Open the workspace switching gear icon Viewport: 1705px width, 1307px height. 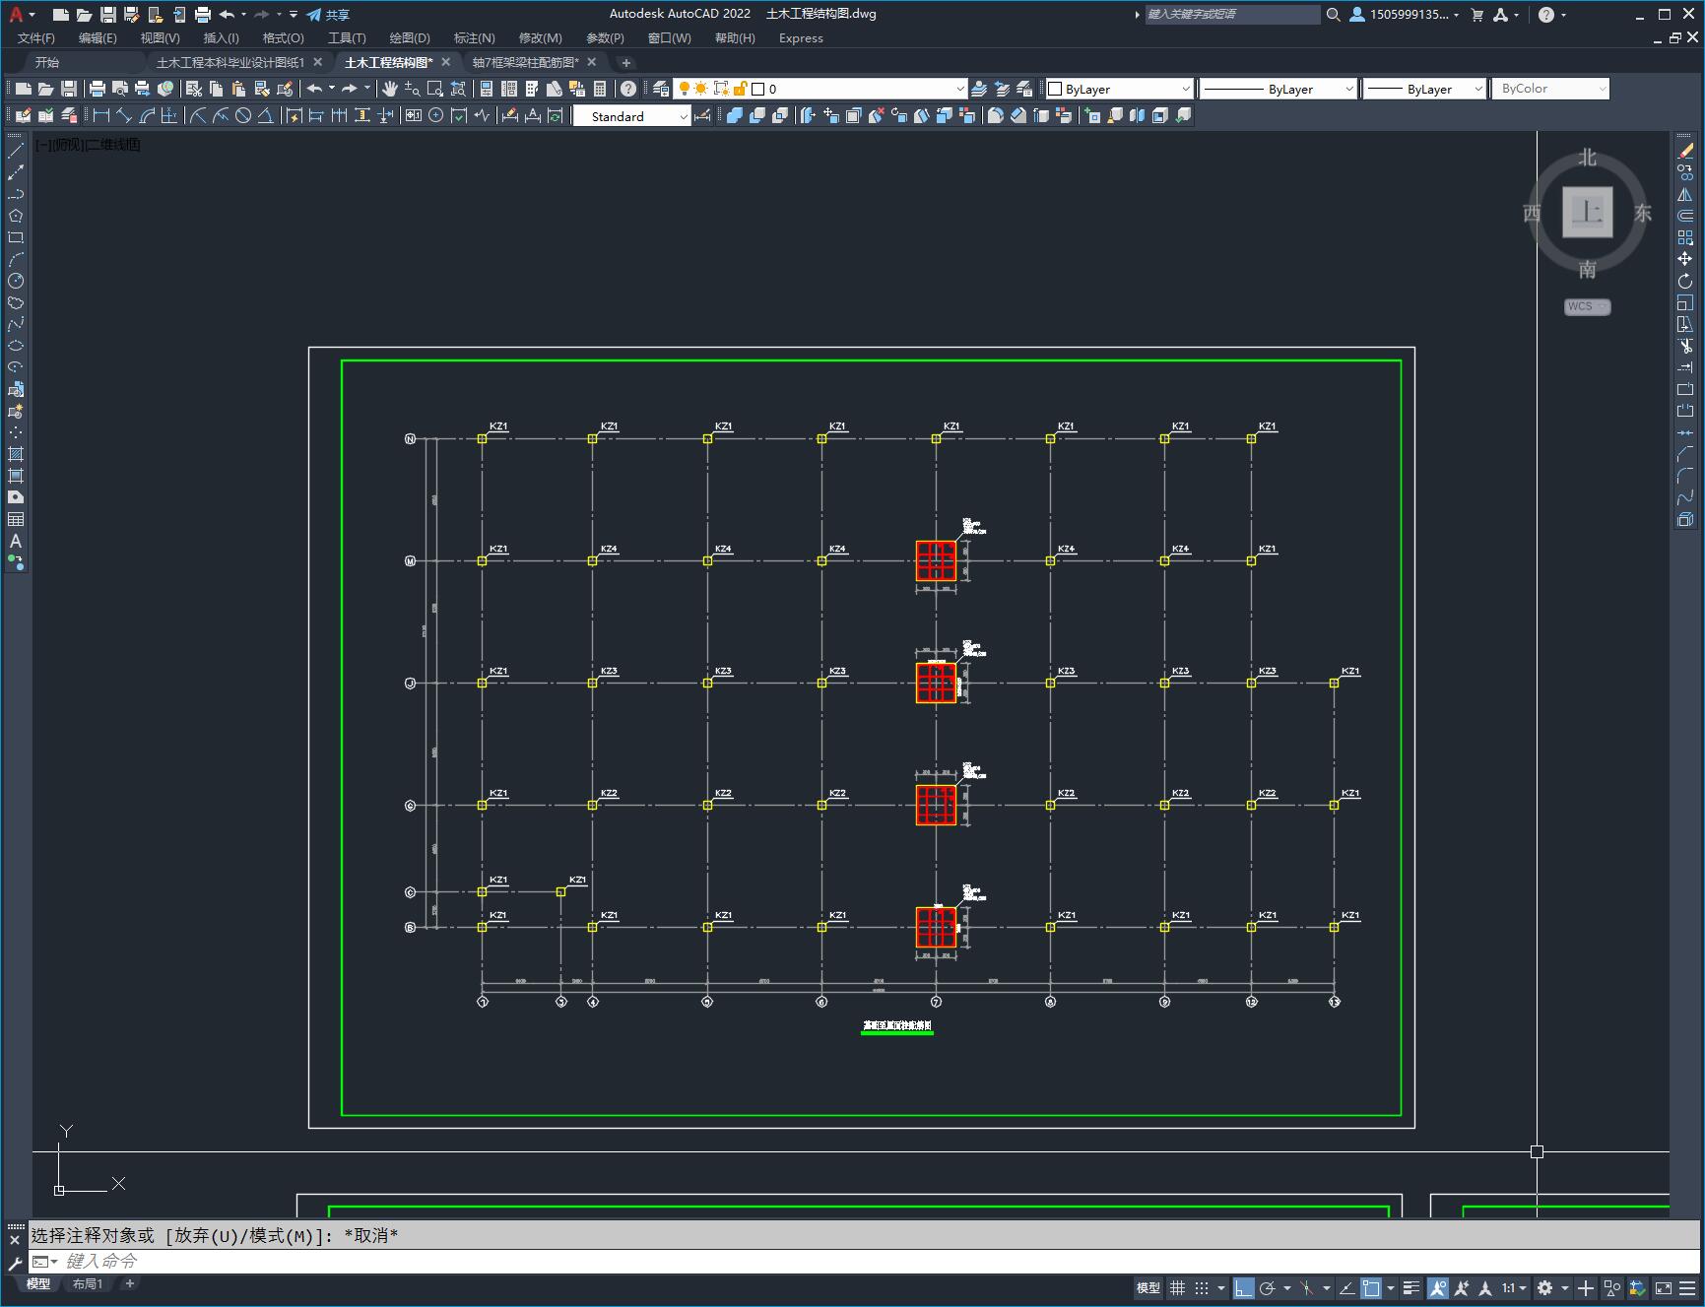[x=1545, y=1287]
